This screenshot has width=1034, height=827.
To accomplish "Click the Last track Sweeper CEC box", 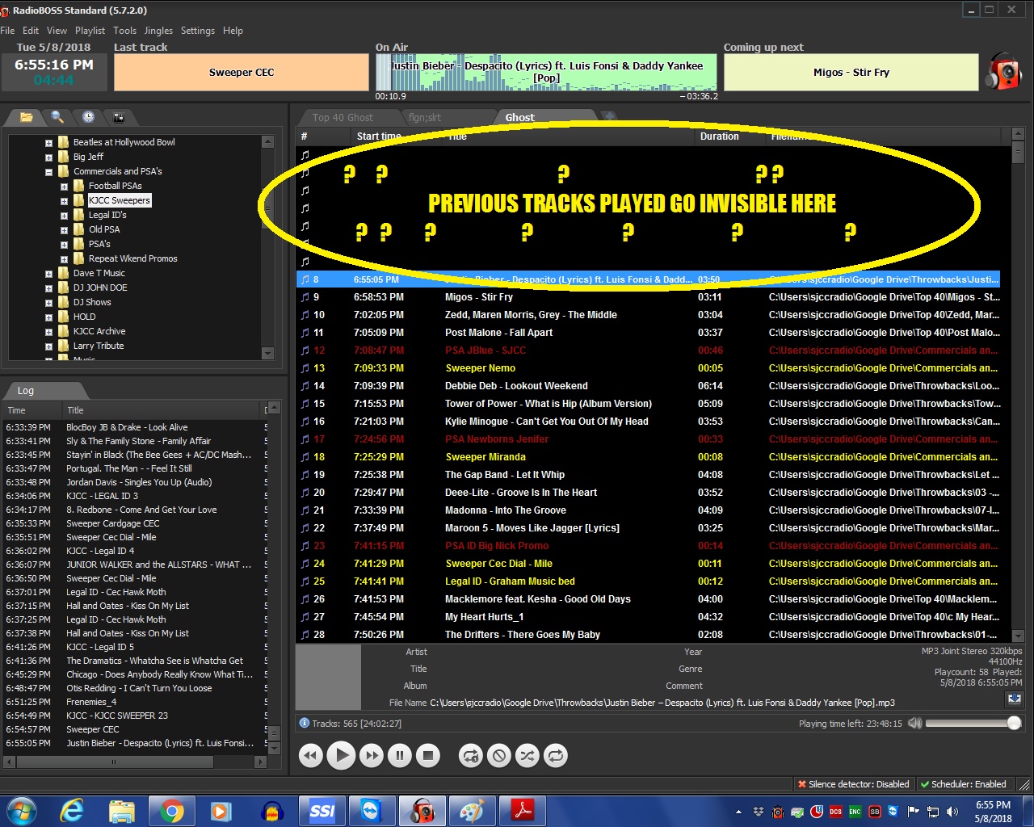I will click(242, 73).
